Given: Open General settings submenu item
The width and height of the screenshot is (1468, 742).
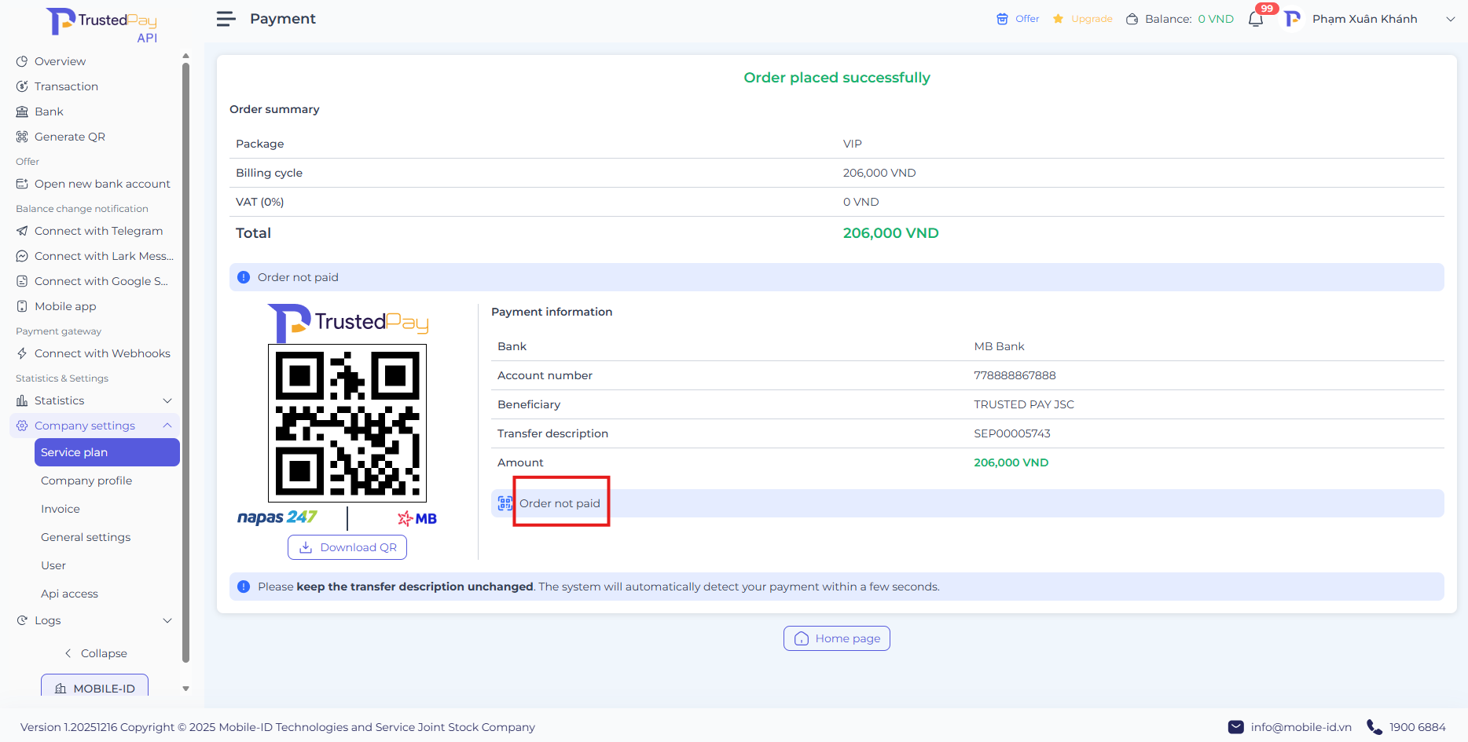Looking at the screenshot, I should 86,537.
